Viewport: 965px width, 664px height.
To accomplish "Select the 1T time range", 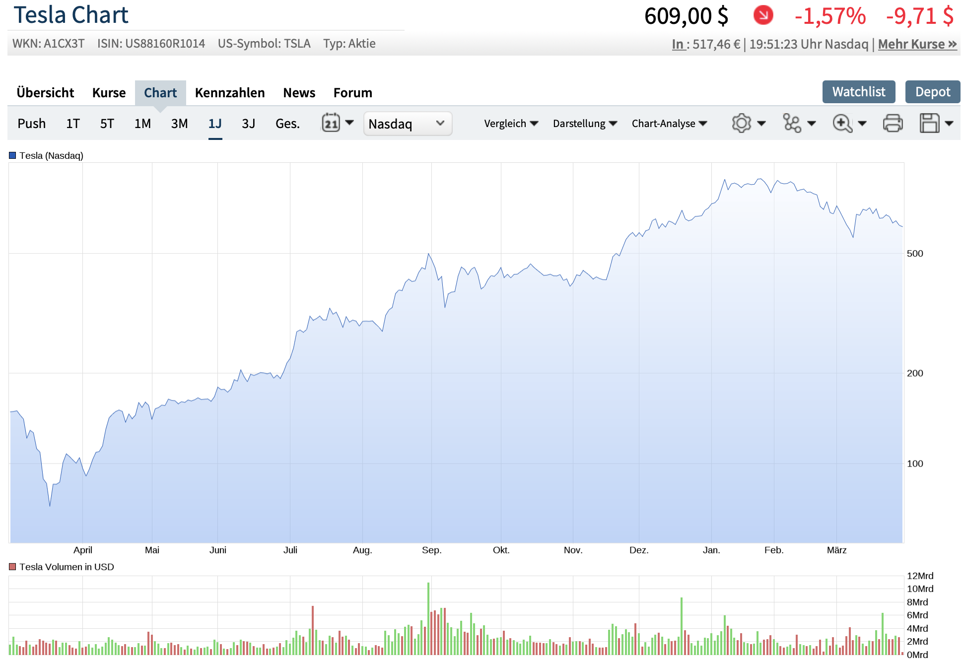I will click(73, 124).
